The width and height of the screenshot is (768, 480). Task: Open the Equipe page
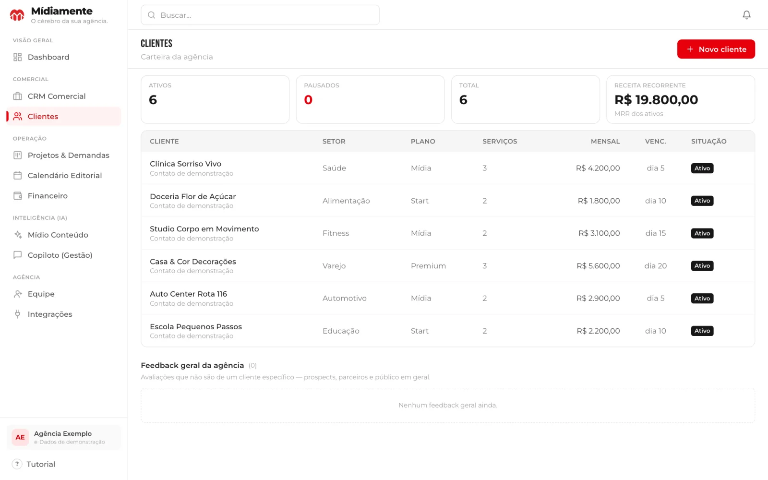64,294
